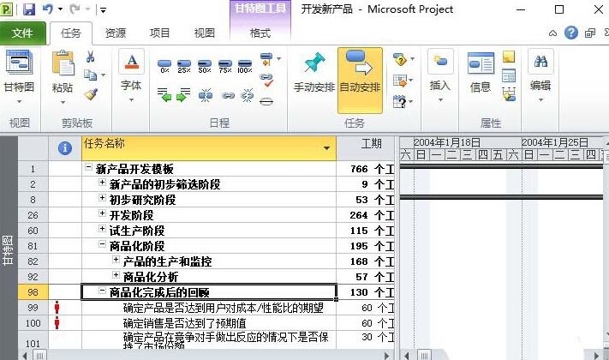Expand the 试生产阶段 task
The width and height of the screenshot is (609, 360).
[x=102, y=229]
